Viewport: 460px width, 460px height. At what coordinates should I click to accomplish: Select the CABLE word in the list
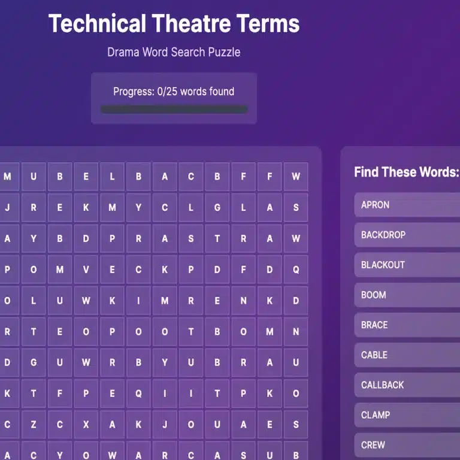(407, 355)
